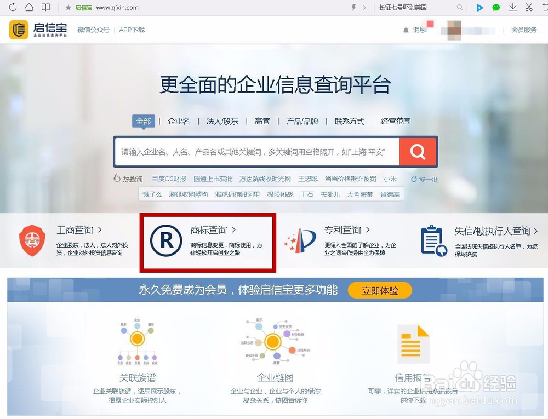Click hot search term 万达院线收时光网

pos(265,179)
